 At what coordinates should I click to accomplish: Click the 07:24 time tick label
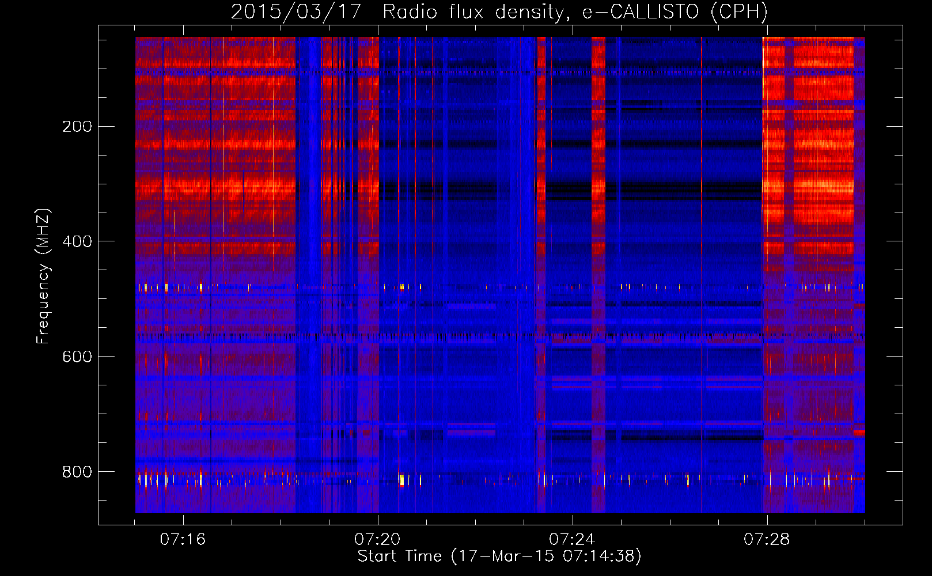(x=572, y=540)
